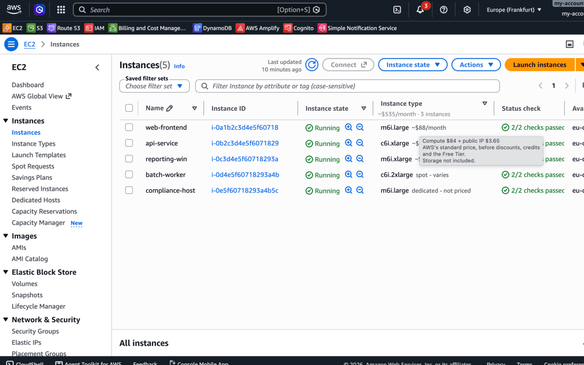This screenshot has height=365, width=584.
Task: Focus the Filter Instance by attribute field
Action: click(348, 86)
